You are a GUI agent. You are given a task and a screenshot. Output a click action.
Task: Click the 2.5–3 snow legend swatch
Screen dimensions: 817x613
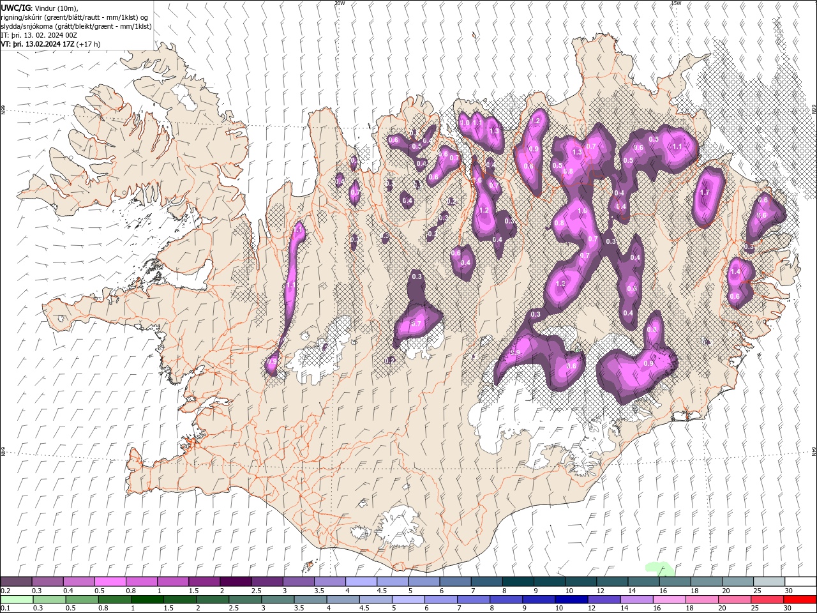267,582
